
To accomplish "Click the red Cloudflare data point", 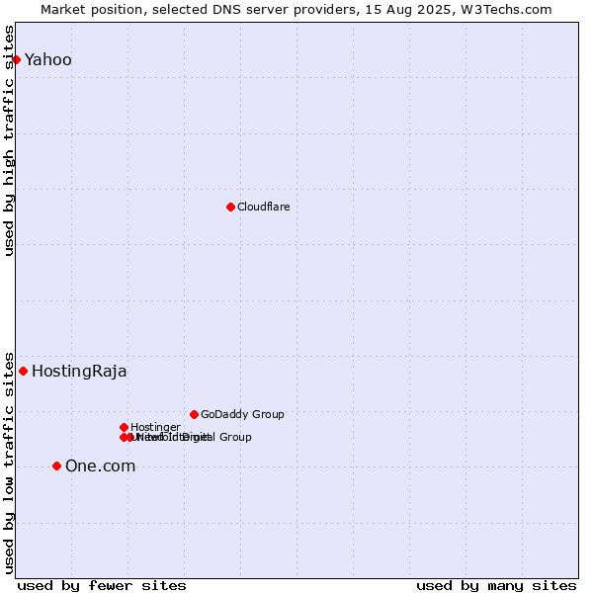I will (230, 207).
